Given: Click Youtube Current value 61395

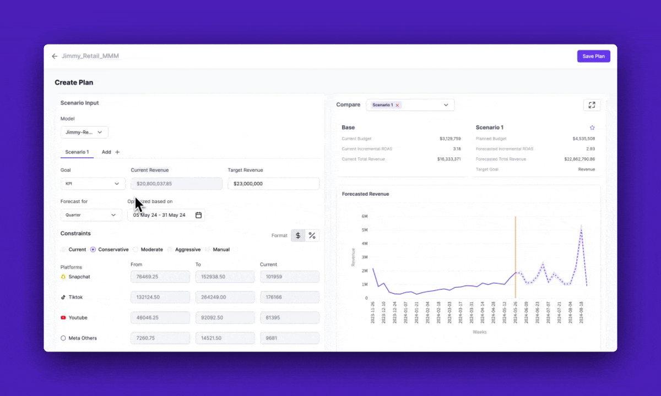Looking at the screenshot, I should tap(290, 318).
